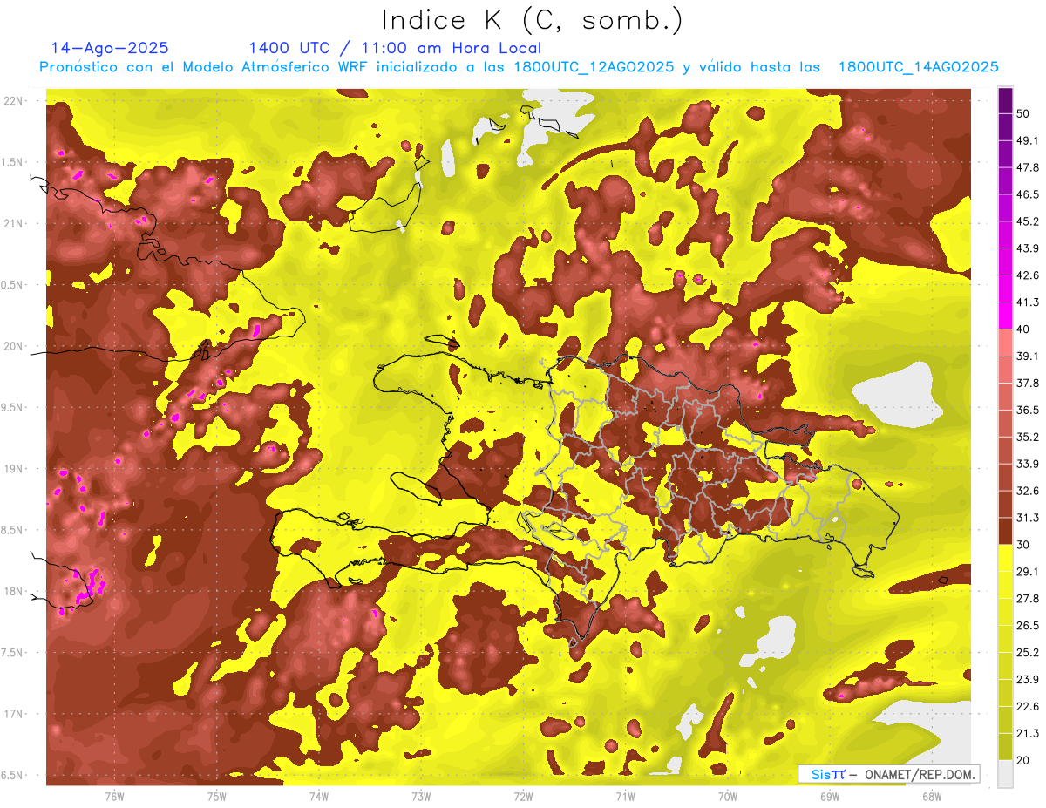Click the "76W" longitude label

click(x=114, y=796)
